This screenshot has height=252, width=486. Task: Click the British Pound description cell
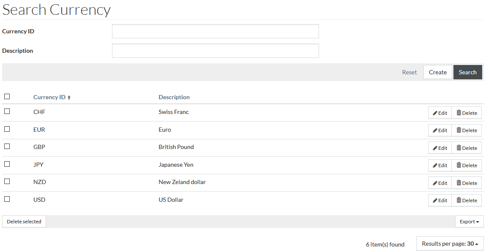click(176, 147)
